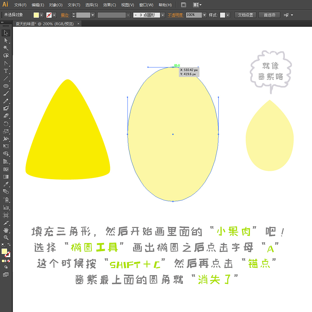Open the stroke color dropdown arrow
This screenshot has height=312, width=312.
click(x=54, y=15)
